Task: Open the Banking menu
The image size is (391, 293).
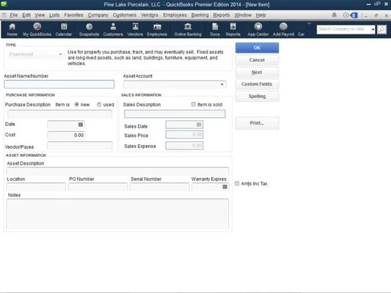Action: click(x=200, y=15)
